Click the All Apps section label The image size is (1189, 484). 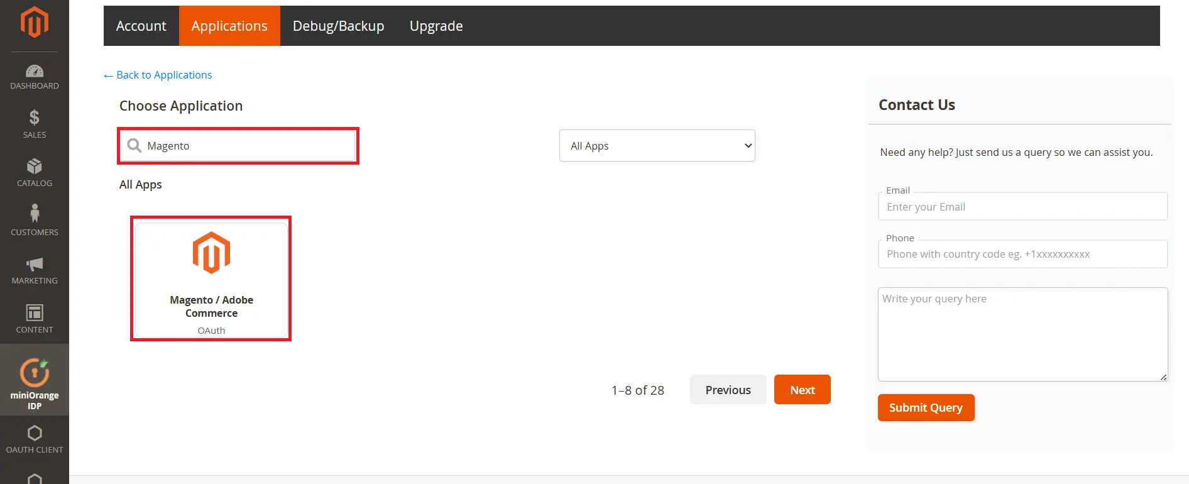pos(141,184)
